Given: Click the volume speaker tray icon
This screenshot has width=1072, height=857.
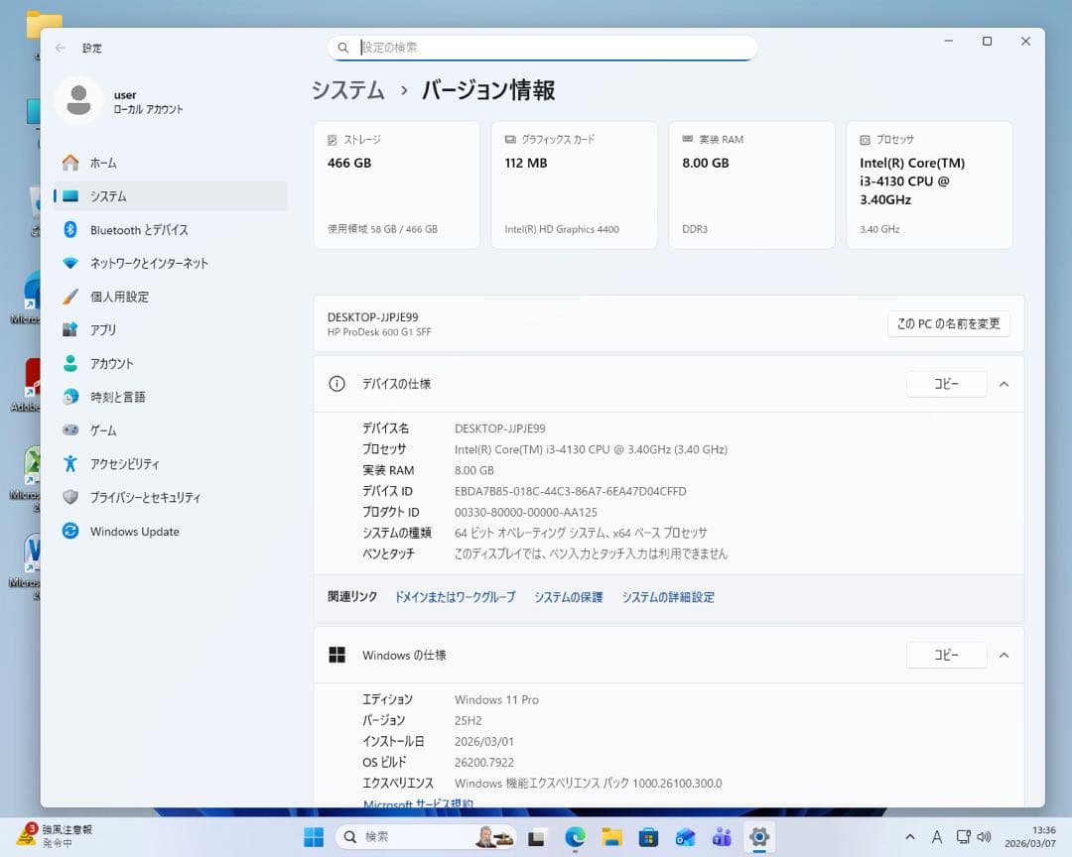Looking at the screenshot, I should pyautogui.click(x=984, y=836).
